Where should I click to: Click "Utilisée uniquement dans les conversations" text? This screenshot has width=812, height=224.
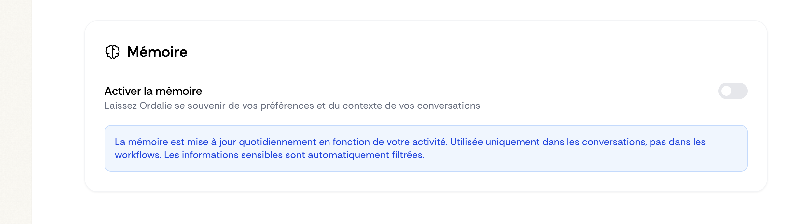(x=548, y=142)
